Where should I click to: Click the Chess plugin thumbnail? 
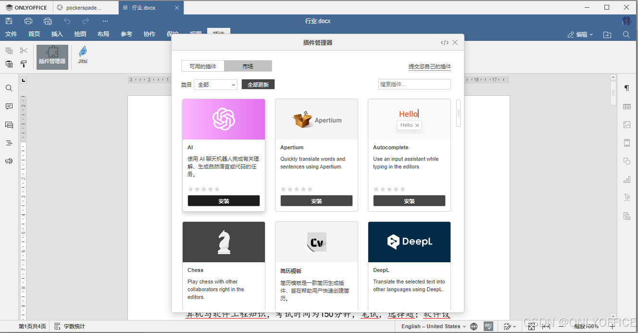(x=224, y=242)
